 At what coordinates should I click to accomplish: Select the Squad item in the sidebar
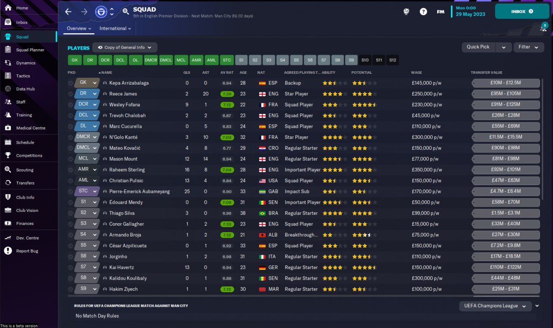[29, 37]
